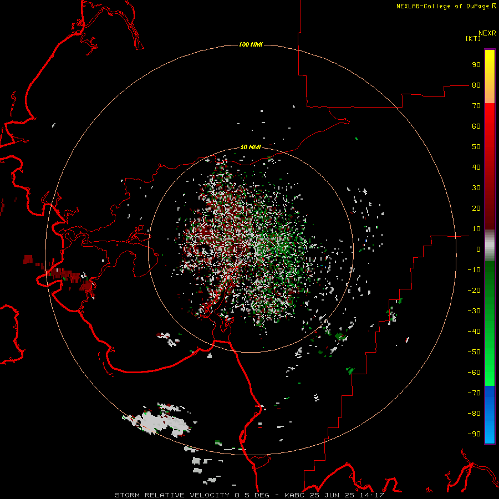Select the 10 value on velocity scale

click(x=476, y=229)
